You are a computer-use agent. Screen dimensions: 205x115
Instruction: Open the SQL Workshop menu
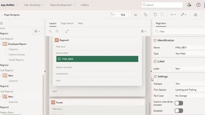pos(34,5)
